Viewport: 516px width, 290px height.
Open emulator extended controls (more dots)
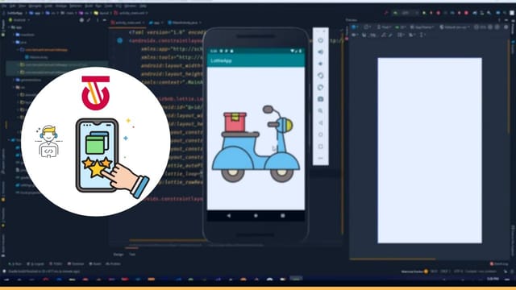(321, 158)
